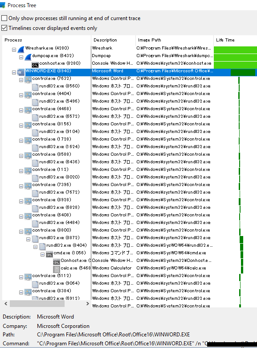
Task: Click the cmd.exe (1056) icon
Action: (x=49, y=255)
